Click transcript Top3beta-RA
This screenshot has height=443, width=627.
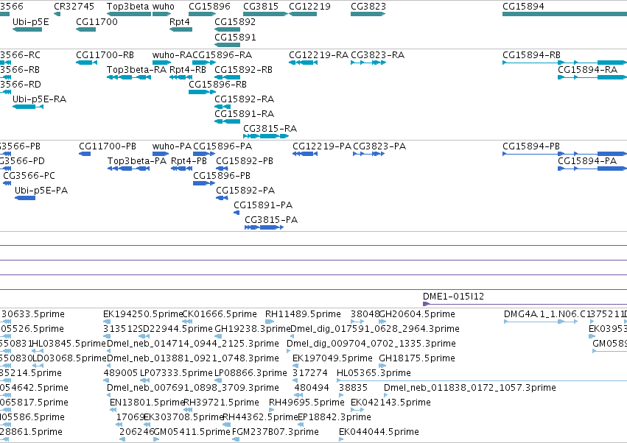pos(129,77)
